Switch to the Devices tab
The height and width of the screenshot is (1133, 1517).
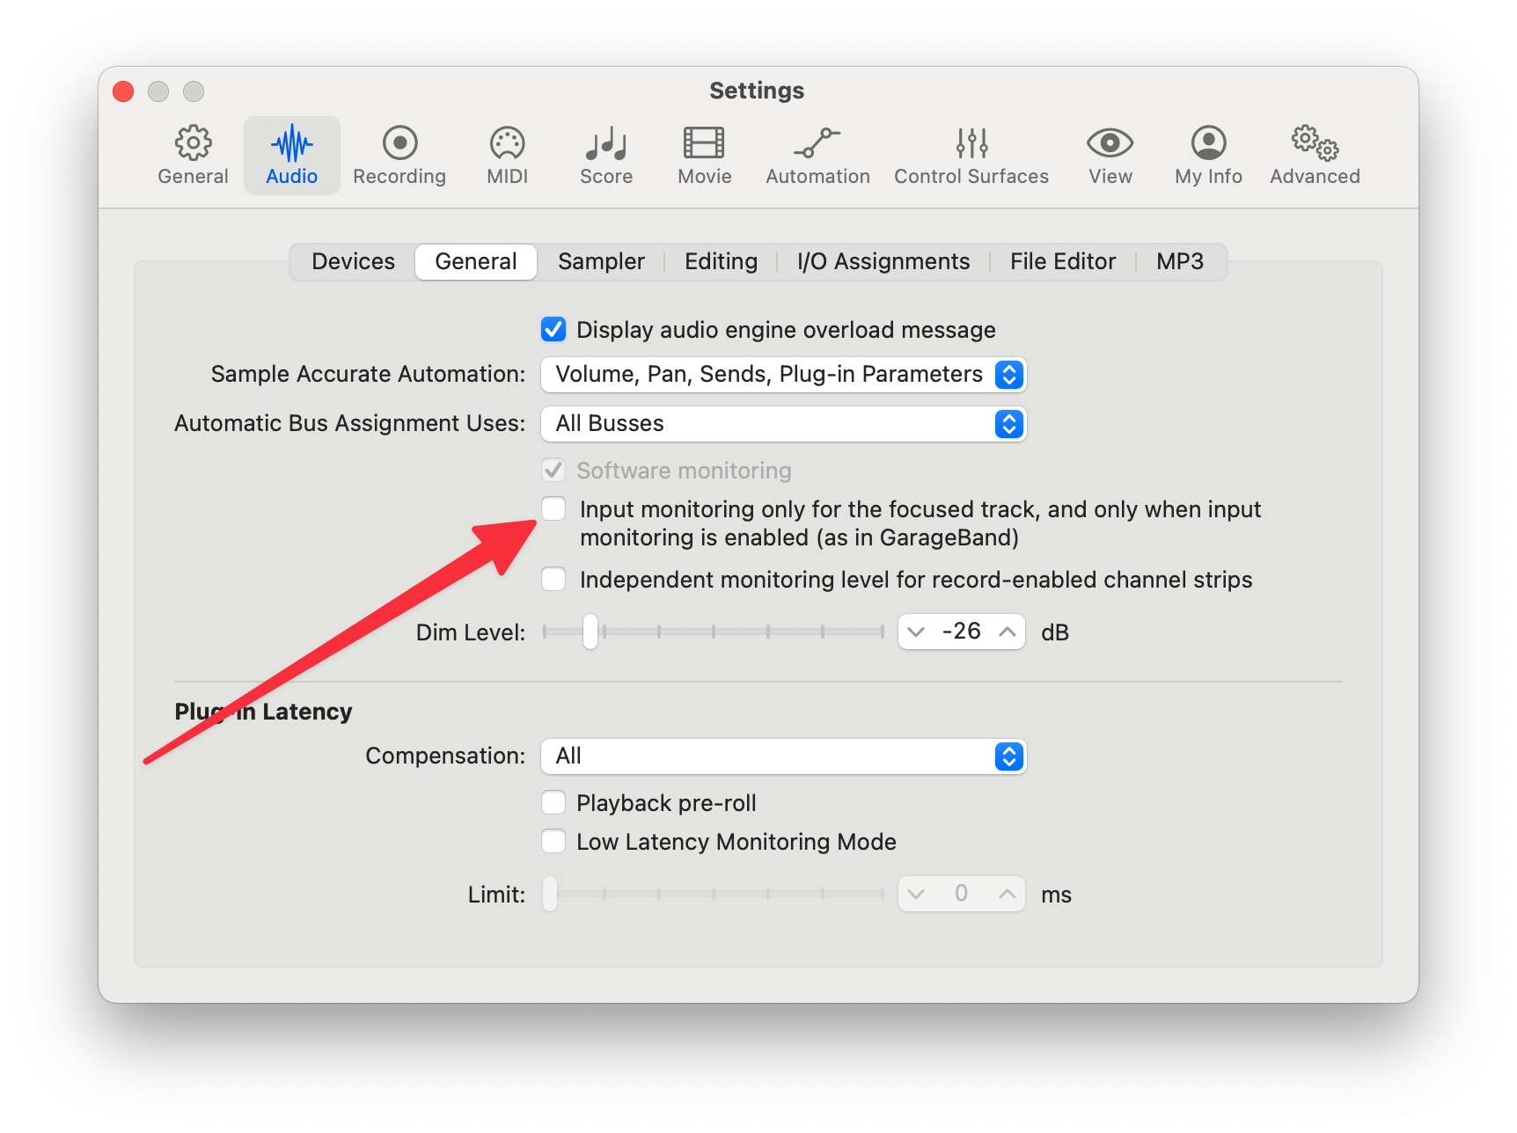[x=353, y=262]
